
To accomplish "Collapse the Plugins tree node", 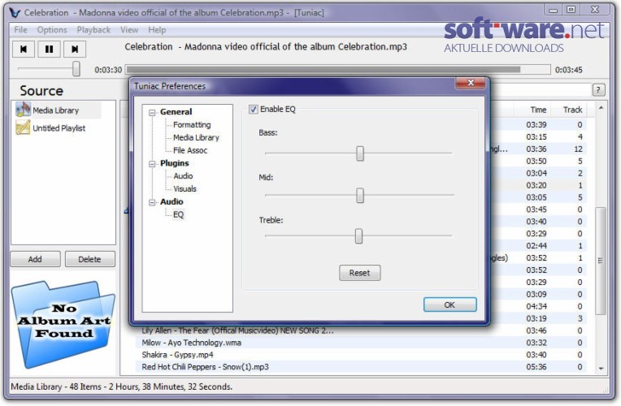I will click(x=152, y=164).
